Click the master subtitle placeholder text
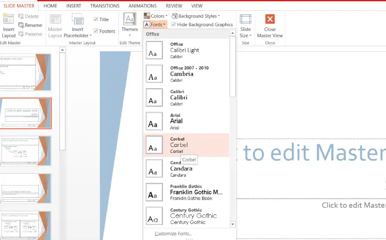The height and width of the screenshot is (240, 386). pyautogui.click(x=354, y=205)
